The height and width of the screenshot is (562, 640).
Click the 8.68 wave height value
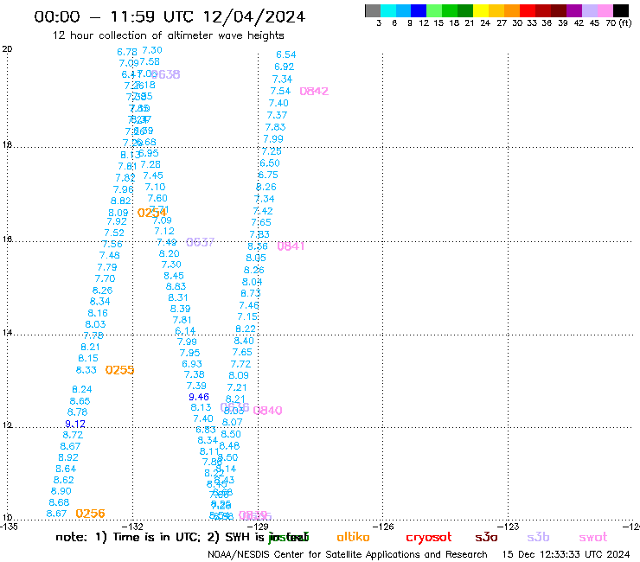pyautogui.click(x=59, y=502)
